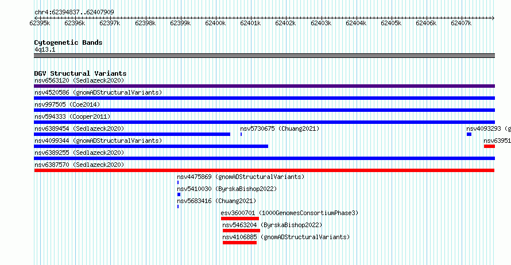Viewport: 511px width, 265px height.
Task: Open nsv4475869 (gnomADStructuralVariants) label
Action: point(241,177)
